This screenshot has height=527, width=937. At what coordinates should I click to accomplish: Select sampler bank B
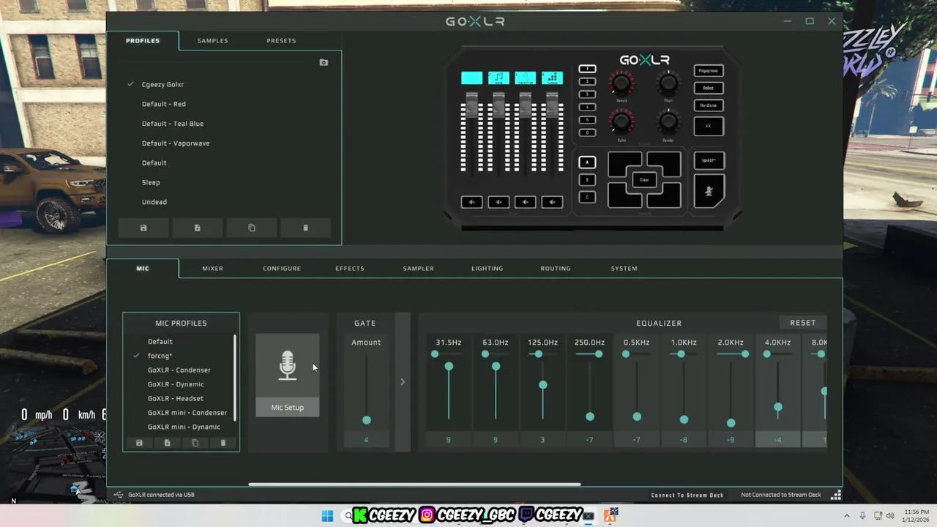[x=586, y=179]
